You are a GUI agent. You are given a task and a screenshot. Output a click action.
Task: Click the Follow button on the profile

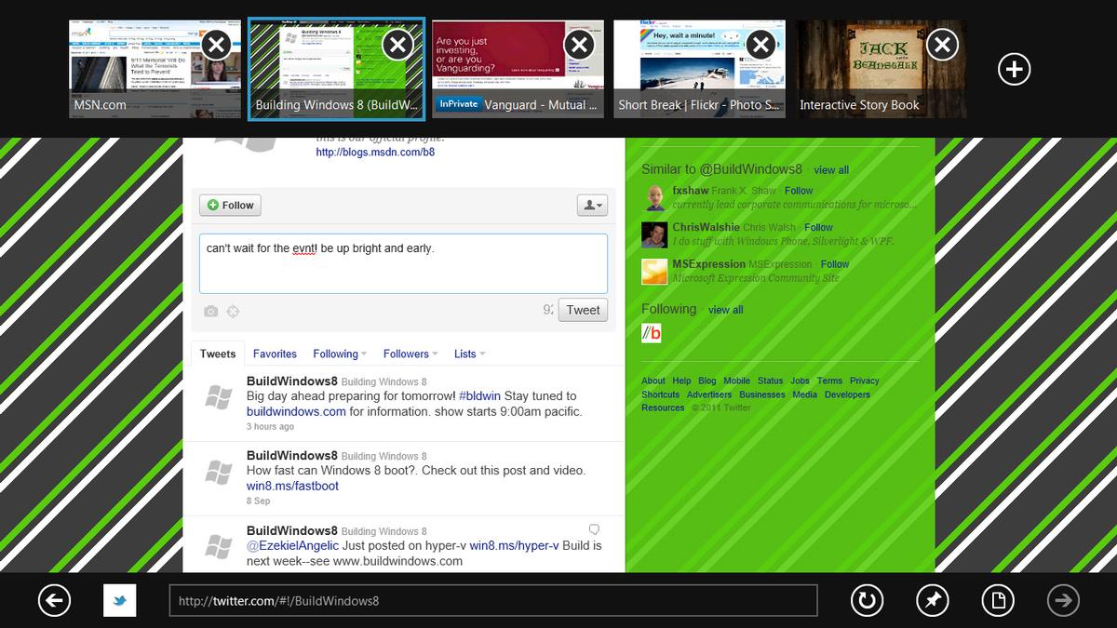230,205
